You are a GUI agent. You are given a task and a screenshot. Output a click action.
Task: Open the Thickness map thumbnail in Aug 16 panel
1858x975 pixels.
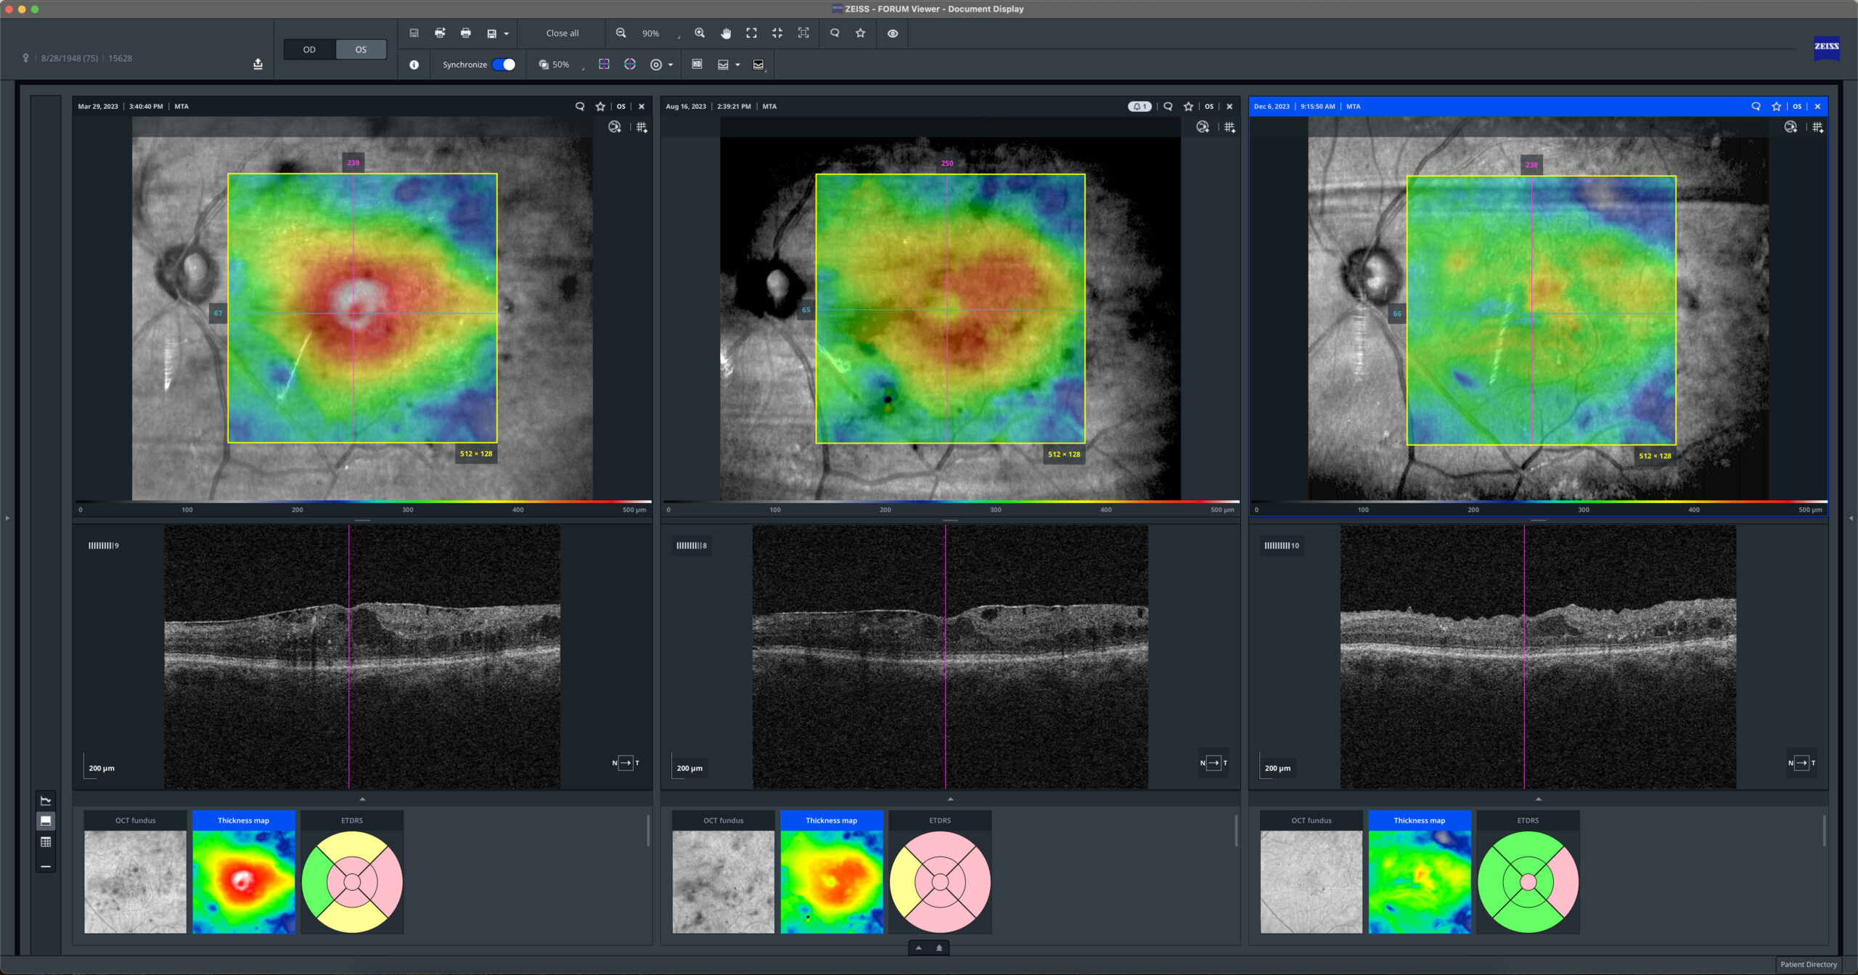[832, 882]
